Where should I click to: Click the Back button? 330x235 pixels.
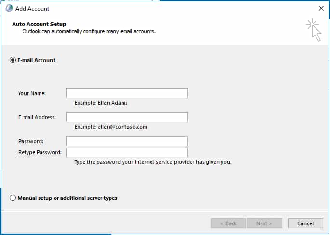[228, 223]
